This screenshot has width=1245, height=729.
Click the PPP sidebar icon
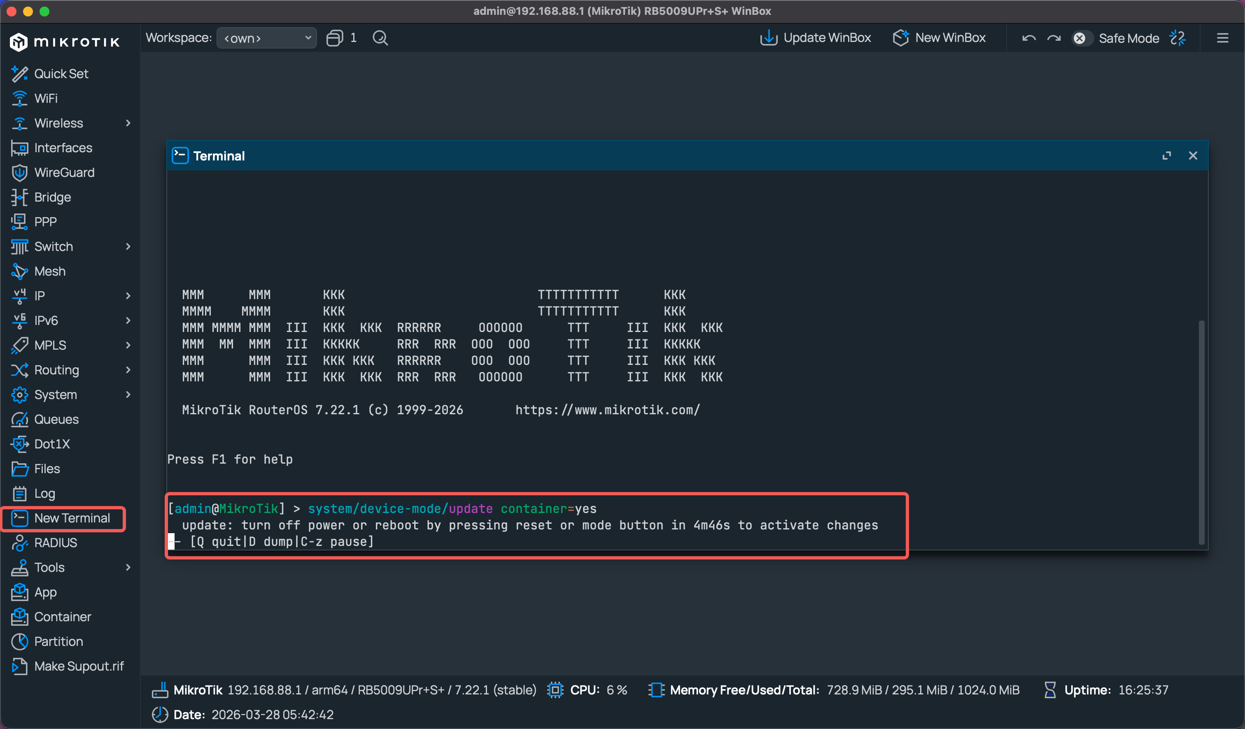(x=19, y=222)
